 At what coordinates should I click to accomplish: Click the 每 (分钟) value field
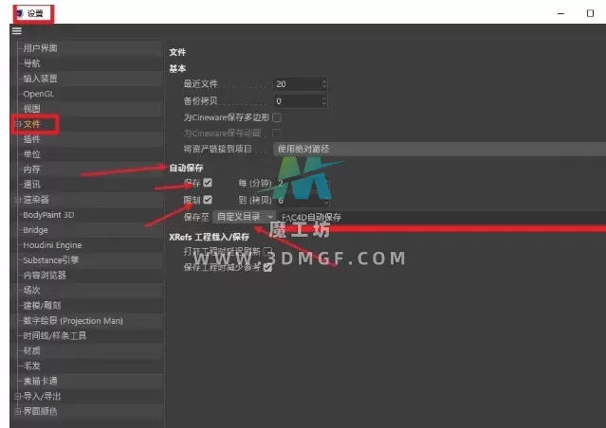point(300,183)
